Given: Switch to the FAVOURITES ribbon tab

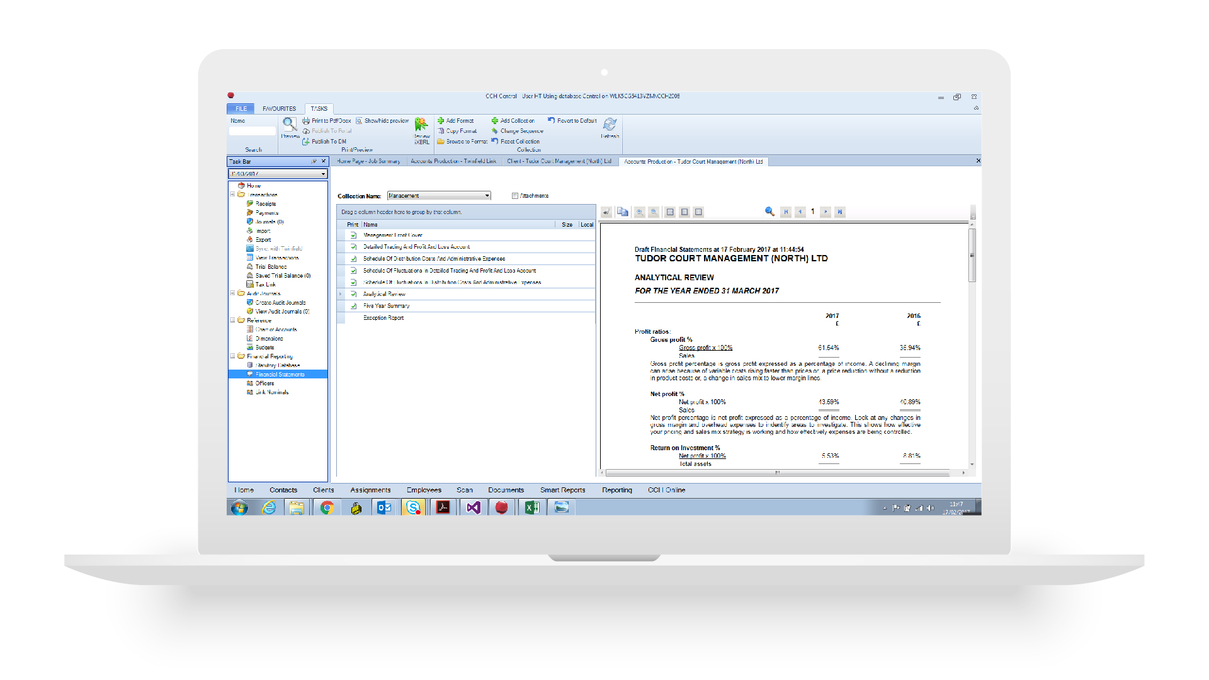Looking at the screenshot, I should tap(279, 109).
